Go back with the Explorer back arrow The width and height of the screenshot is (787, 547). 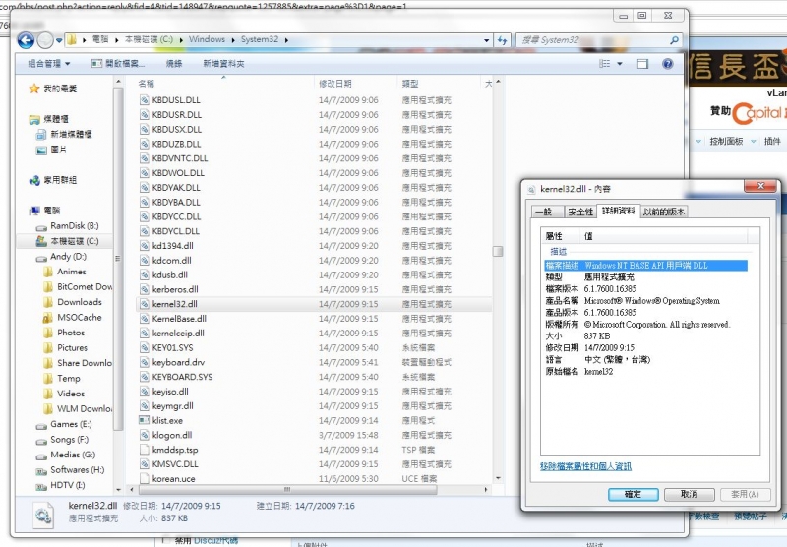click(26, 40)
